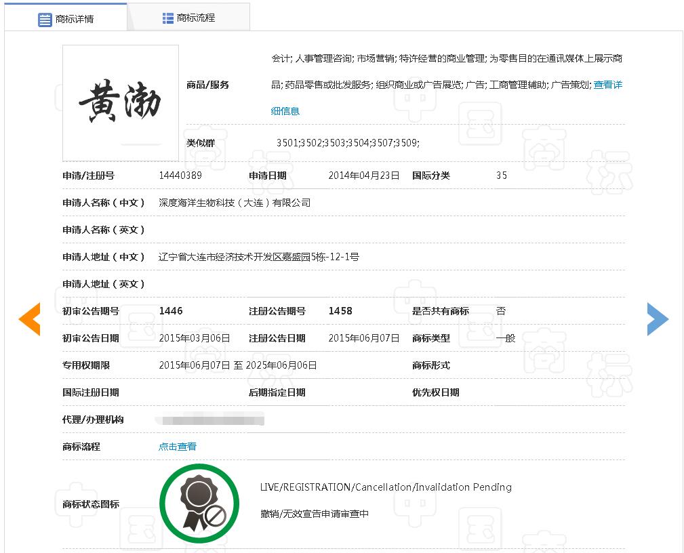
Task: Switch to the 商标流程 tab
Action: [188, 18]
